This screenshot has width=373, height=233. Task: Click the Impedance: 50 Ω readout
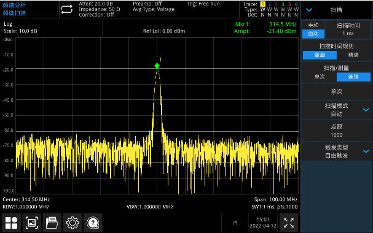pyautogui.click(x=99, y=9)
